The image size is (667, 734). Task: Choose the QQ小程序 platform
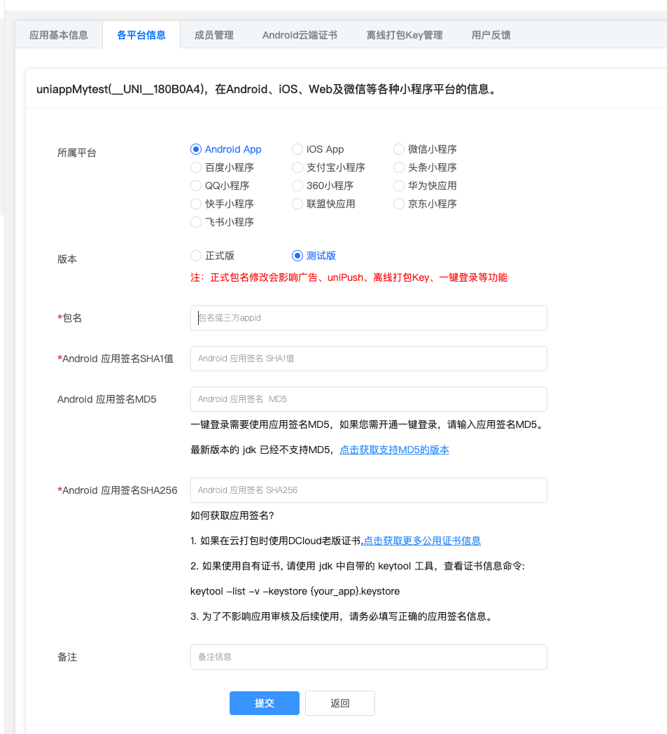(195, 186)
